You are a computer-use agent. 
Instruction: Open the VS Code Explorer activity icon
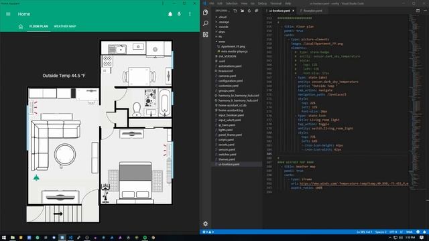206,12
